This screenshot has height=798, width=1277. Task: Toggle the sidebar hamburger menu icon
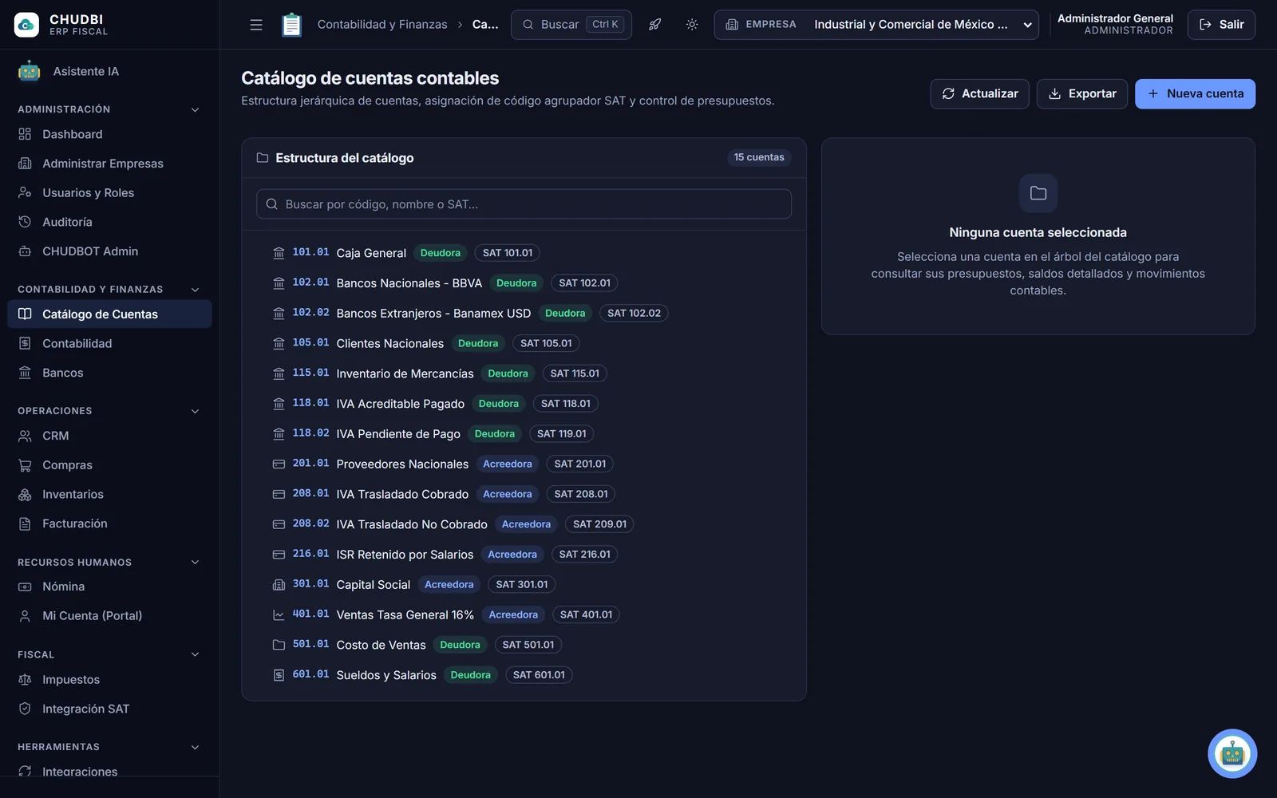click(x=256, y=25)
